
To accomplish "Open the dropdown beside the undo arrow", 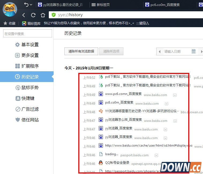I will point(31,5).
